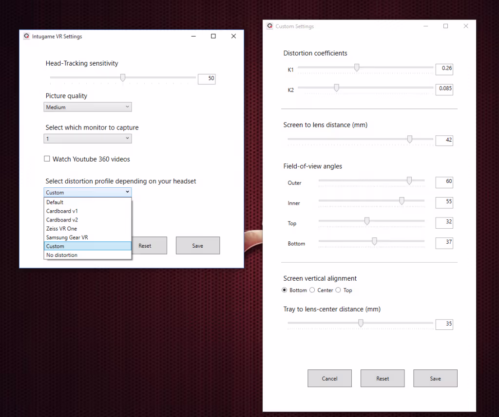Click Save in Custom Settings window

(x=435, y=378)
